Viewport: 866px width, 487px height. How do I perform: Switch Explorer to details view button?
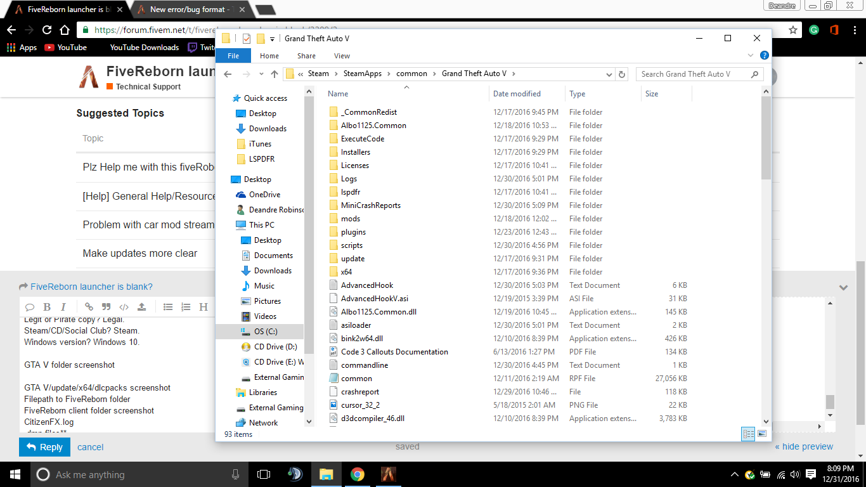click(748, 434)
